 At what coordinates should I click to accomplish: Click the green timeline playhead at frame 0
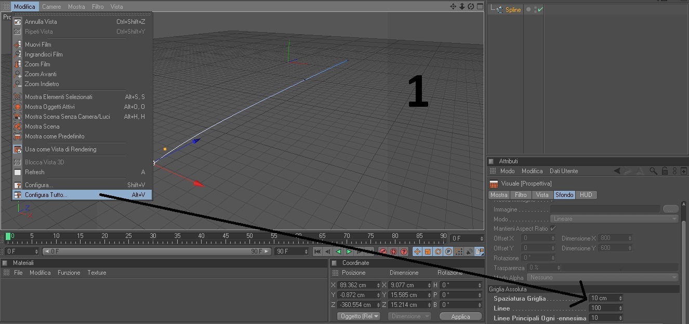(x=8, y=237)
